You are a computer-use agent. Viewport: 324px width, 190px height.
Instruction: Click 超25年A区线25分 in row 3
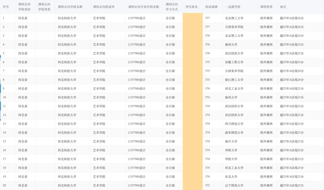[292, 36]
